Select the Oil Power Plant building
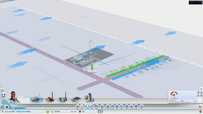203x114 pixels. tap(63, 97)
